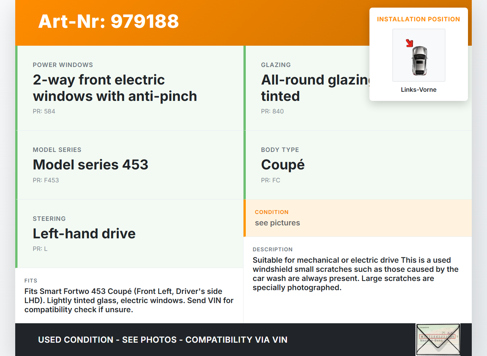Click the PR: FC code

tap(271, 180)
